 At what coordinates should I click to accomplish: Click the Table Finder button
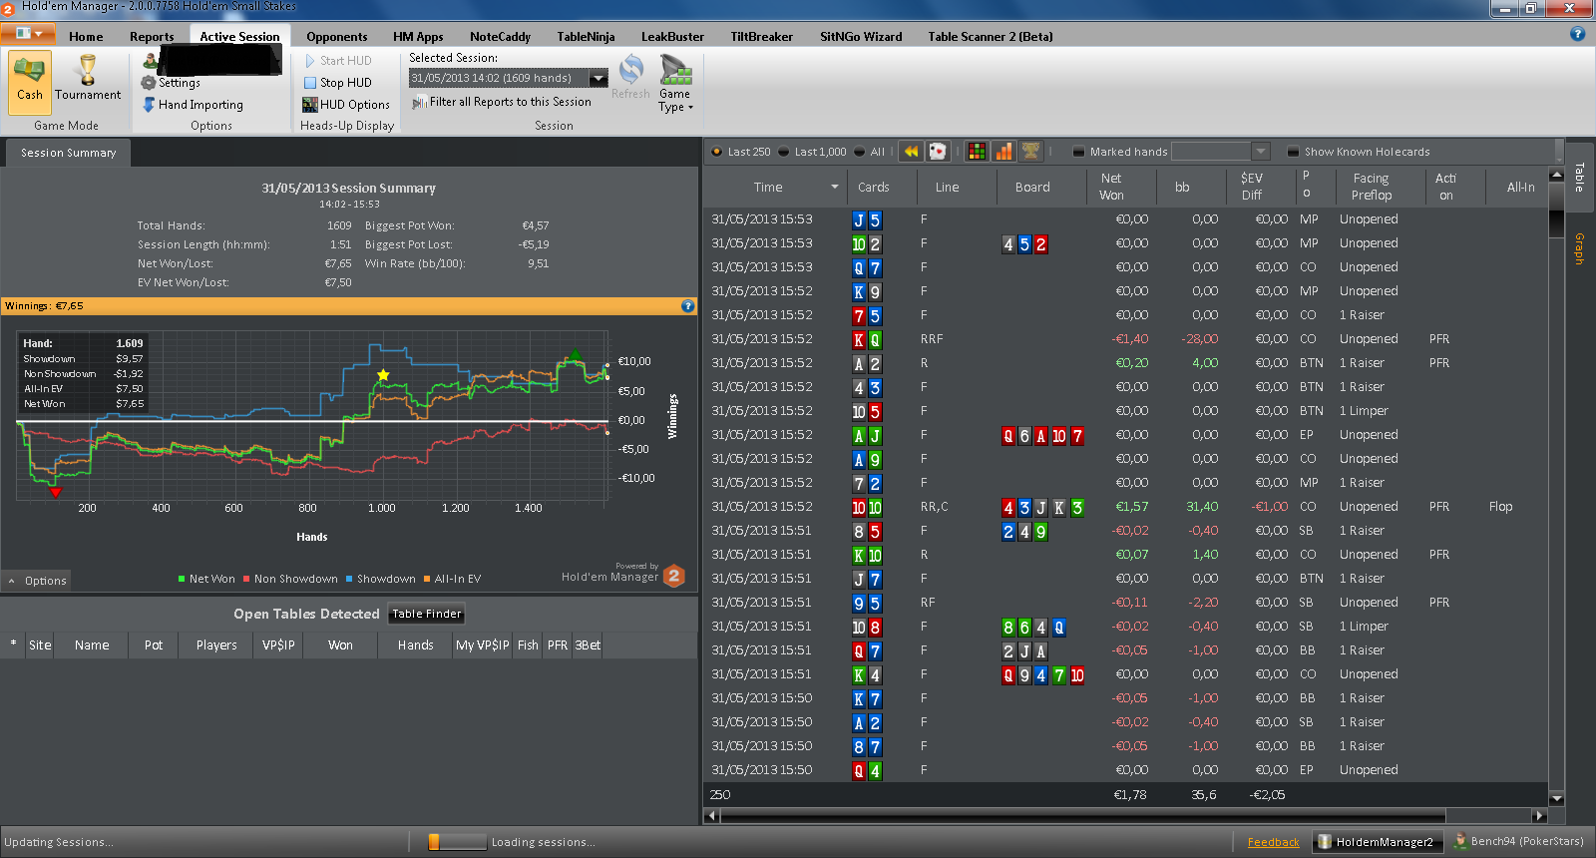(x=427, y=614)
